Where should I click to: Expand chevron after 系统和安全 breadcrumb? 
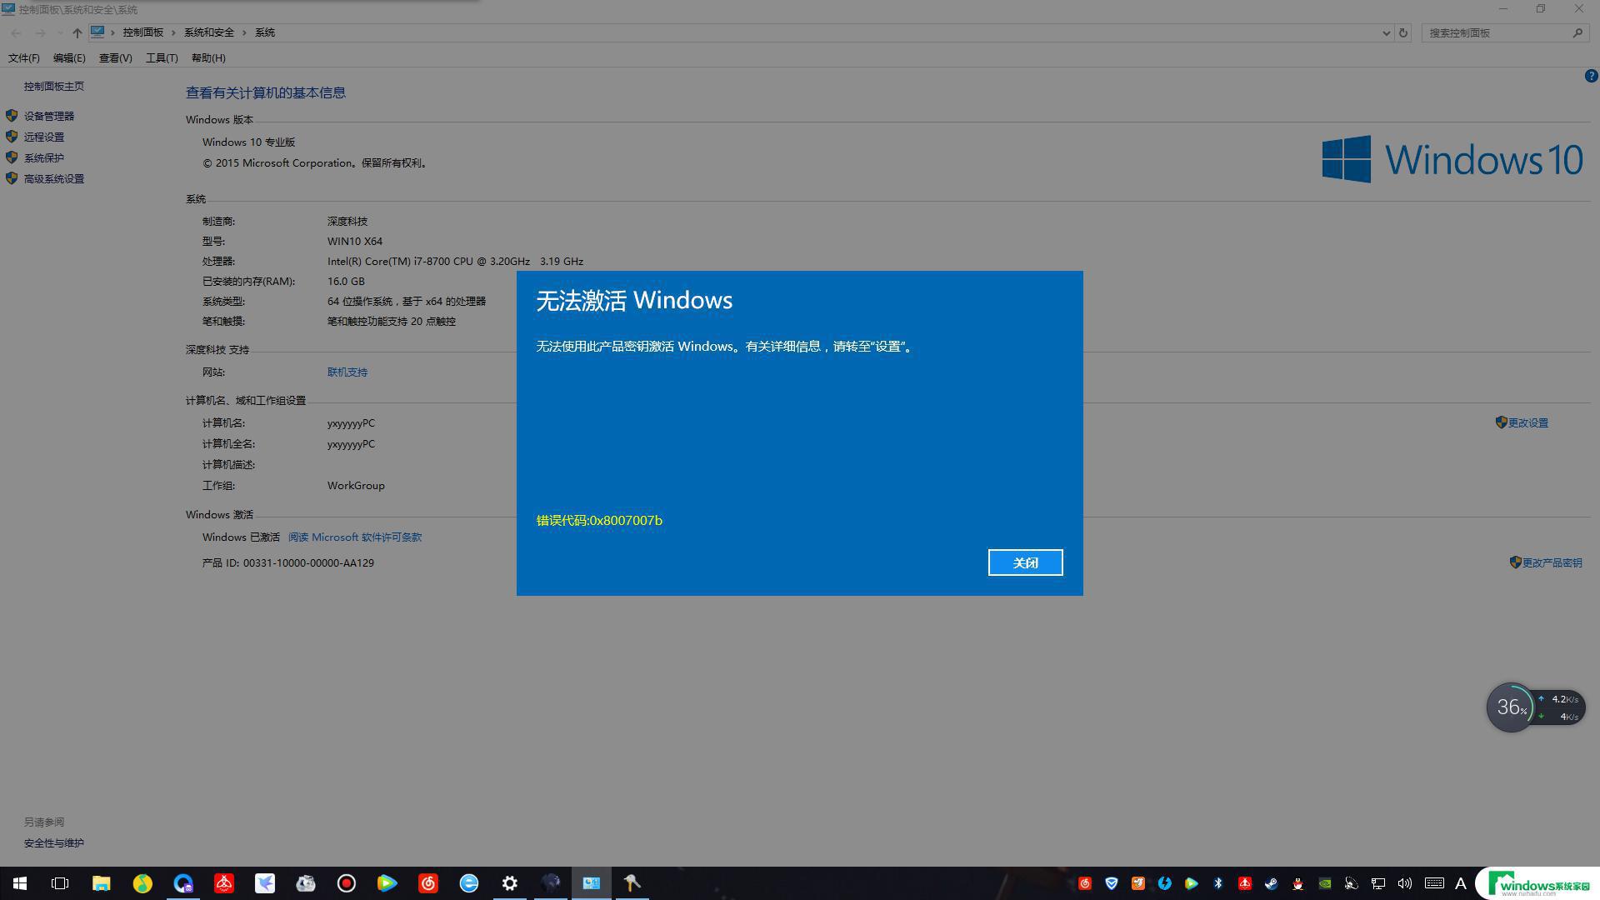(x=245, y=32)
